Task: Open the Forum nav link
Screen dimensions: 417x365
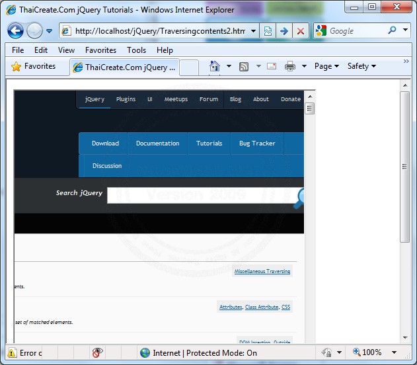Action: (209, 99)
